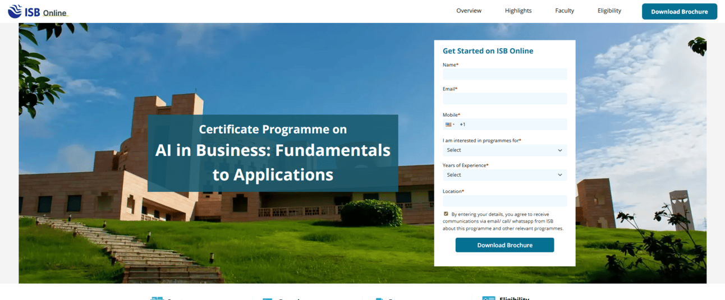
Task: Click the 'Years of Experience*' label
Action: (466, 165)
